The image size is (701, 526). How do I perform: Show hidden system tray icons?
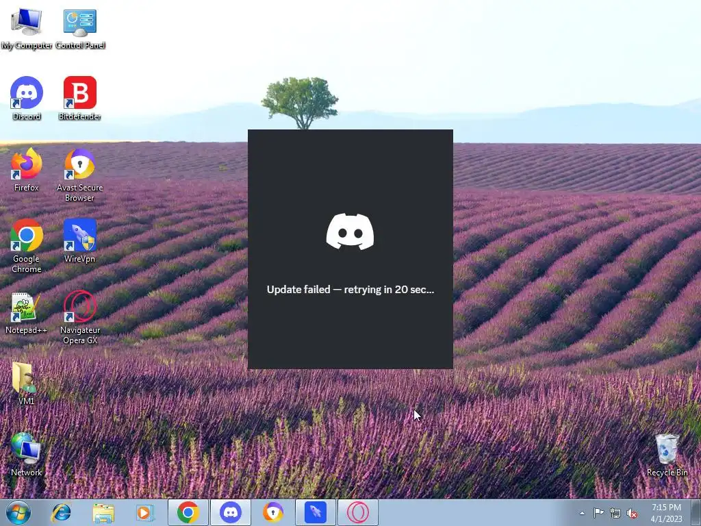[x=582, y=513]
